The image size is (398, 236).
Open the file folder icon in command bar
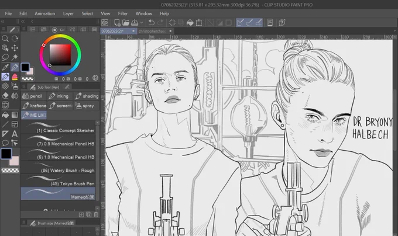[x=126, y=23]
